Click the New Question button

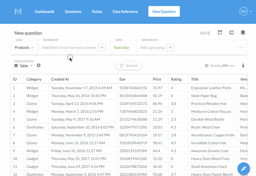point(164,12)
